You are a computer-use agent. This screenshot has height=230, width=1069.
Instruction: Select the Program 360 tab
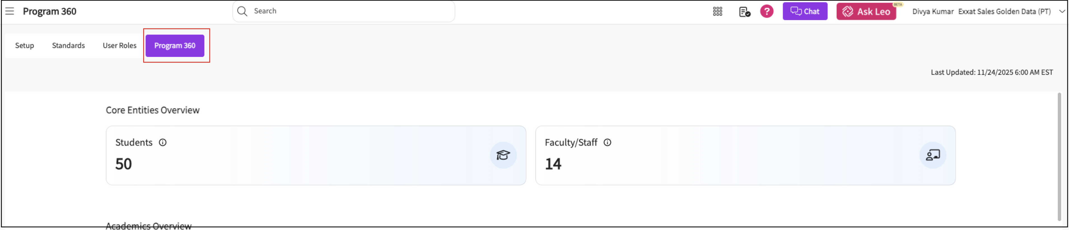pos(175,45)
